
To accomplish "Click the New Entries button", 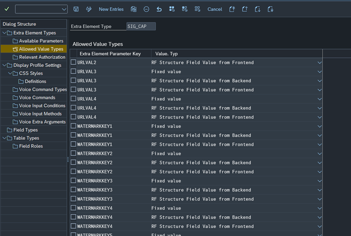I will (111, 9).
